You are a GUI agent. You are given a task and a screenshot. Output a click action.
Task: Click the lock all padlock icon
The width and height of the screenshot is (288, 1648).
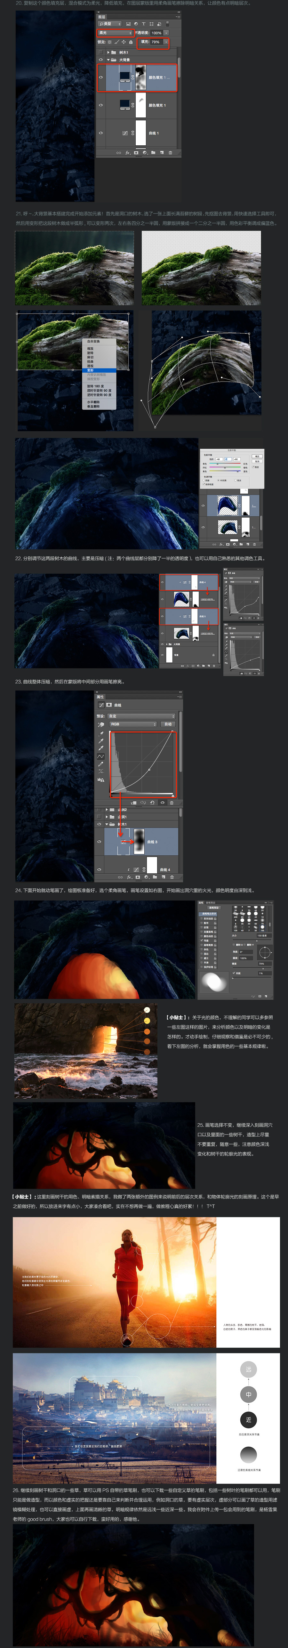tap(131, 42)
